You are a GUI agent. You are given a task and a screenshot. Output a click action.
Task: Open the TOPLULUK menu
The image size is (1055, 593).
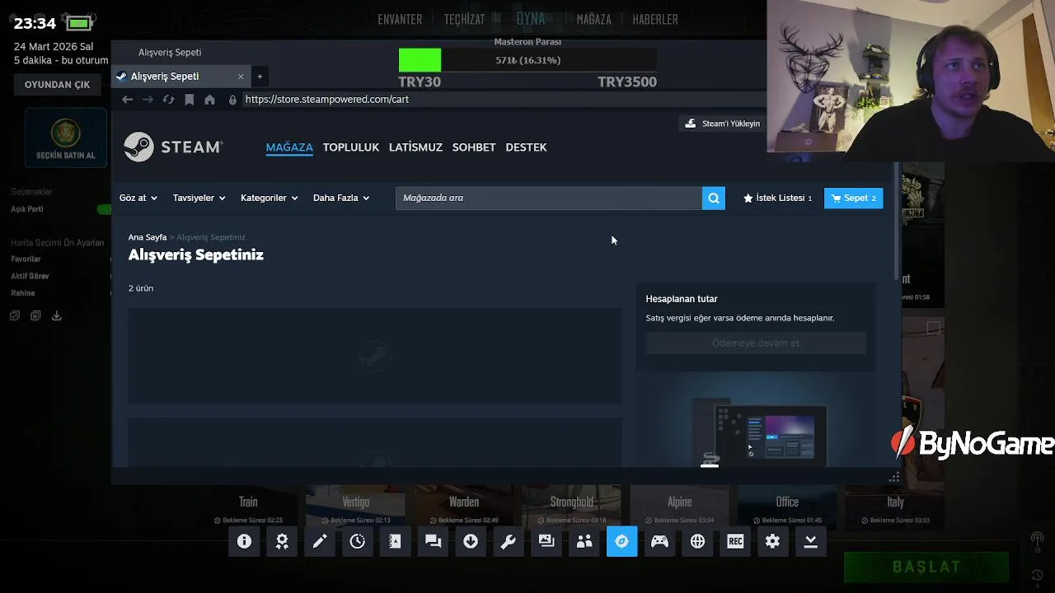(x=351, y=147)
